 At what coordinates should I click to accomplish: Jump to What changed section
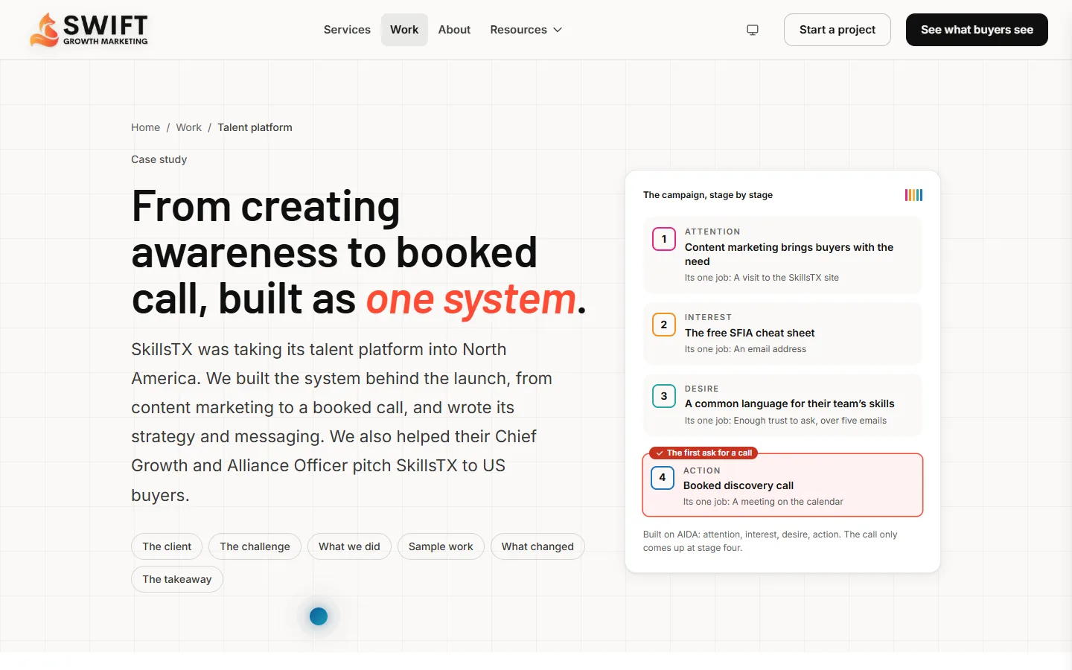coord(537,546)
